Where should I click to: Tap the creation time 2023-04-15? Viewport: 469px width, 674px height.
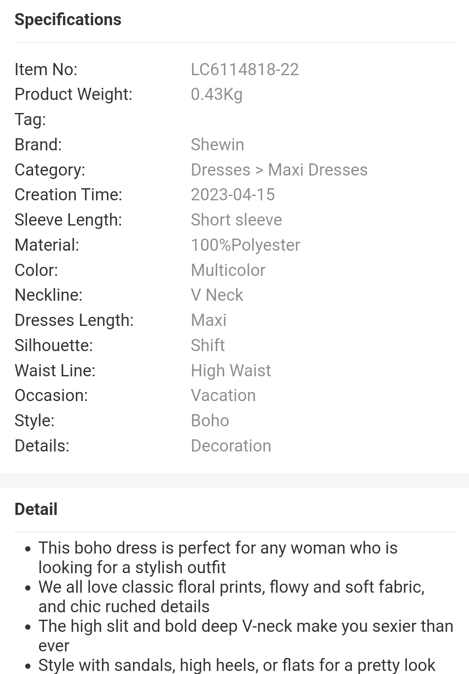pos(233,195)
